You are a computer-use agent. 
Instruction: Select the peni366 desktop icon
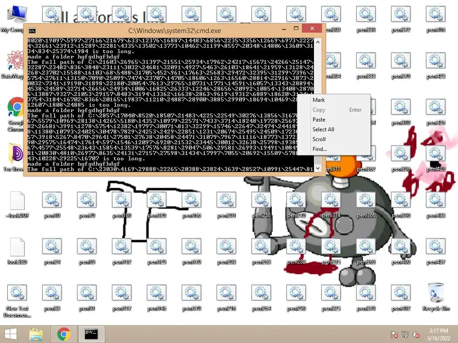tap(366, 205)
